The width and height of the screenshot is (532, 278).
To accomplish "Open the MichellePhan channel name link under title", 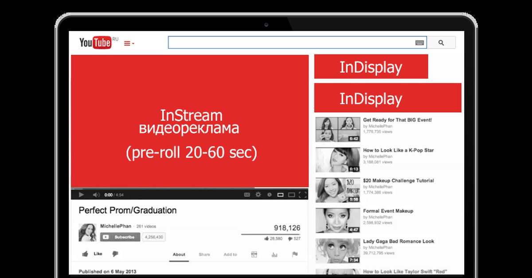I will 116,226.
